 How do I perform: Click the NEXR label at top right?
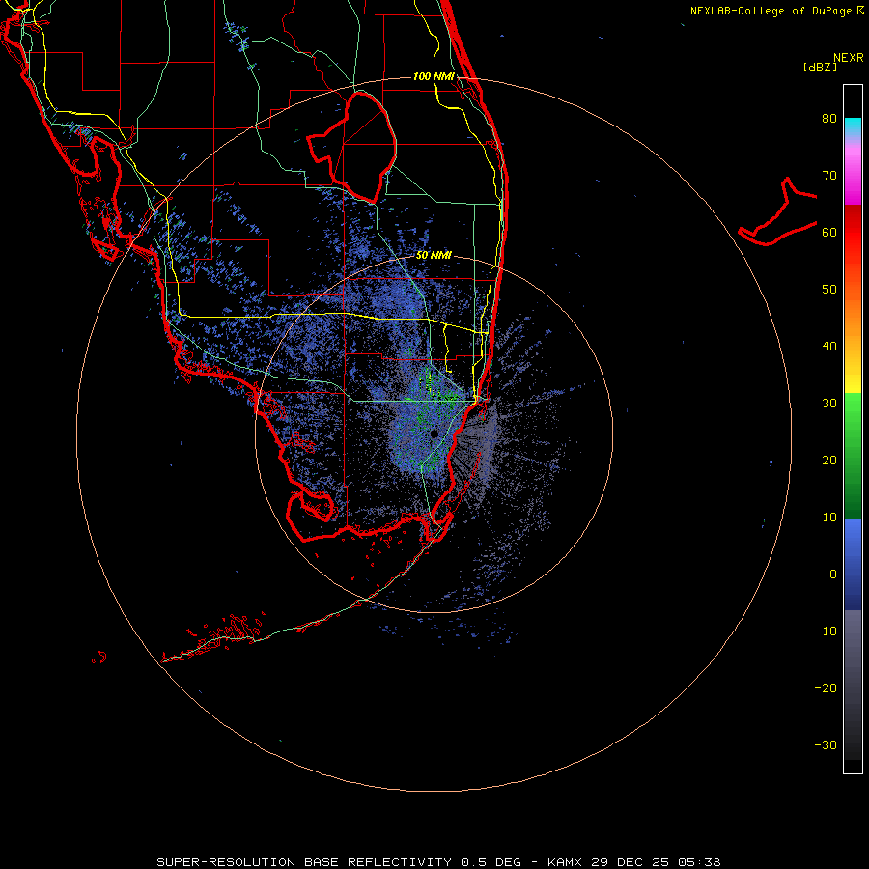[849, 58]
